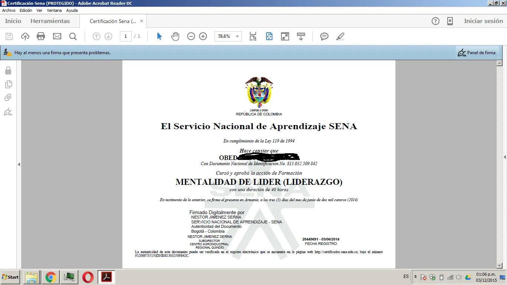Image resolution: width=507 pixels, height=285 pixels.
Task: Click Iniciar sesión
Action: [x=484, y=21]
